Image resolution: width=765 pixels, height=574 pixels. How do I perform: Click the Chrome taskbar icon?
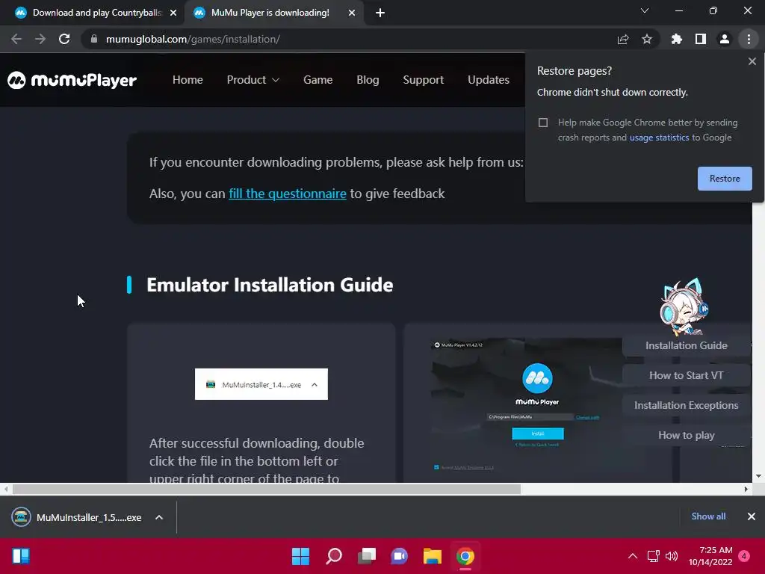pos(465,556)
